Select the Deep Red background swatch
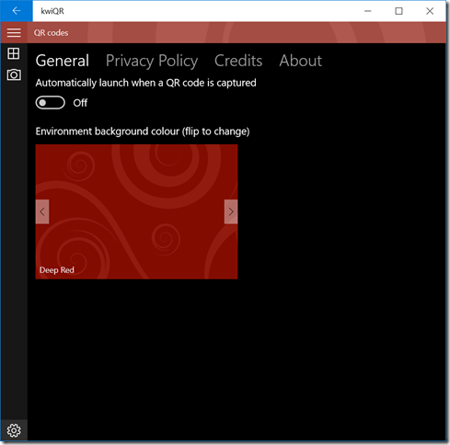450x445 pixels. 136,211
